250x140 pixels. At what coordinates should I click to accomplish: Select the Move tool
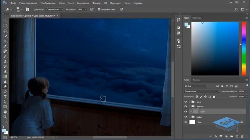pyautogui.click(x=5, y=21)
